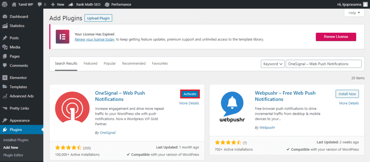Click the OneSignal author link
This screenshot has width=370, height=162.
pyautogui.click(x=108, y=132)
